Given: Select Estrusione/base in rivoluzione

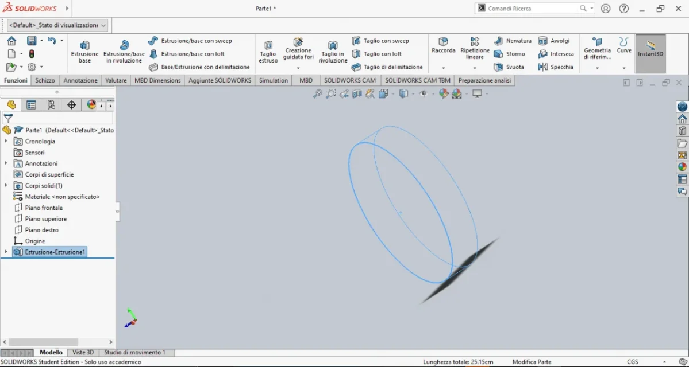Looking at the screenshot, I should click(124, 52).
